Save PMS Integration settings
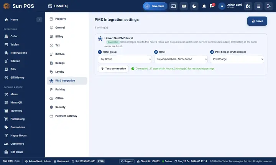 (x=257, y=21)
